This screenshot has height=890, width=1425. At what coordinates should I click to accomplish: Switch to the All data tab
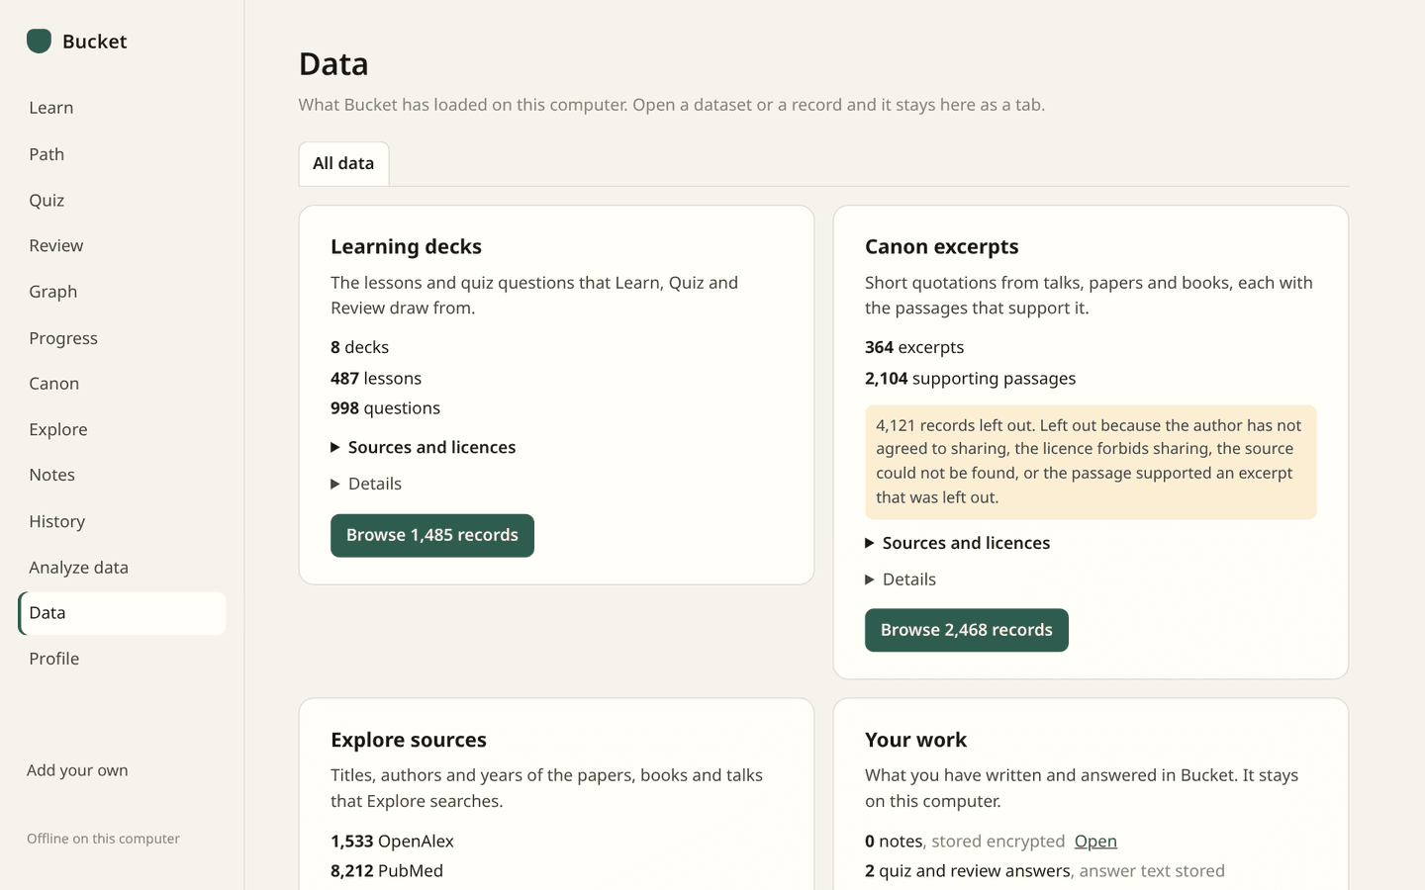point(343,163)
